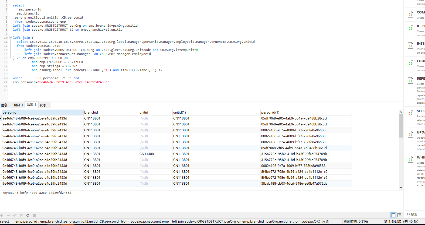
Task: Click the apply changes checkmark icon
Action: pos(15,215)
